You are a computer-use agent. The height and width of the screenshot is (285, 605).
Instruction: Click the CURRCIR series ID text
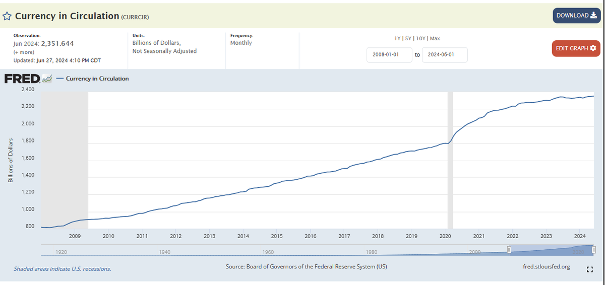(x=135, y=17)
